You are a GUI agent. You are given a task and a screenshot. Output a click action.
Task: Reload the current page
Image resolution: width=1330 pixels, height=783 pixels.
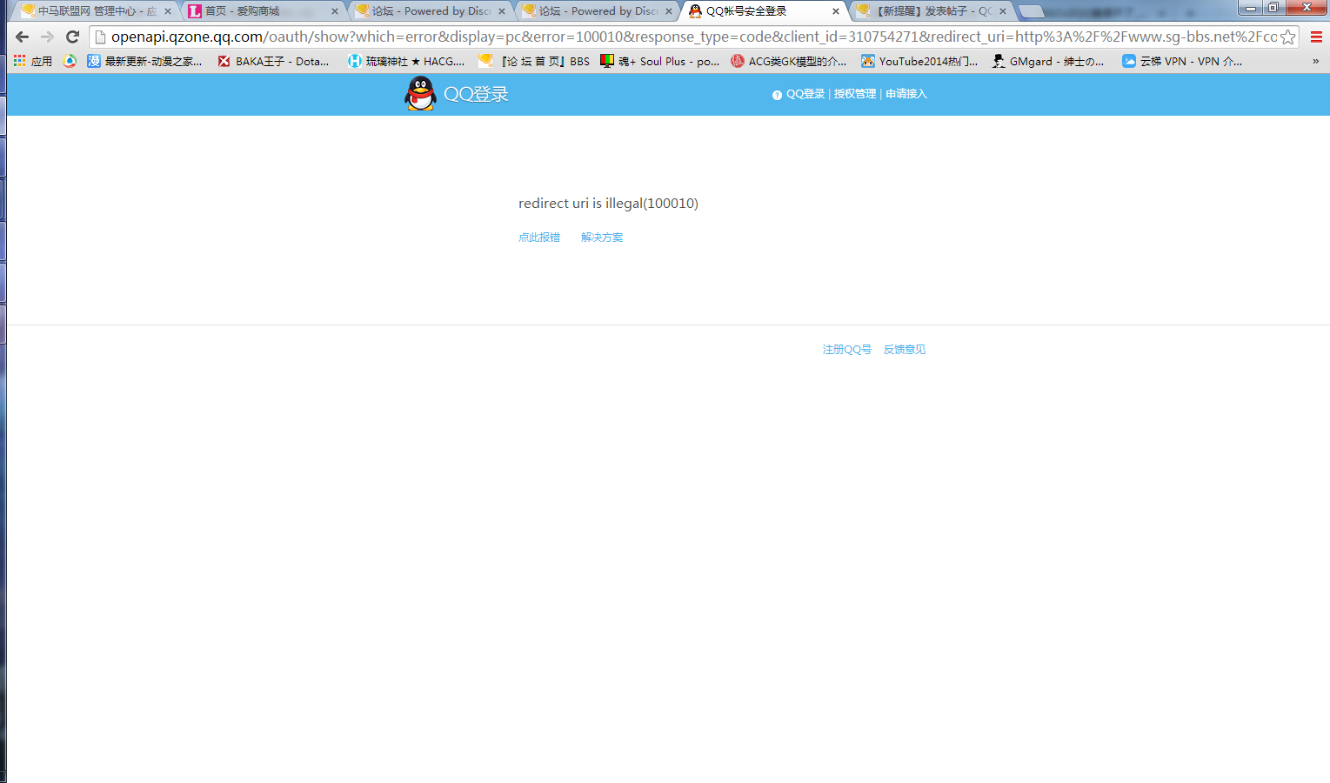(73, 37)
